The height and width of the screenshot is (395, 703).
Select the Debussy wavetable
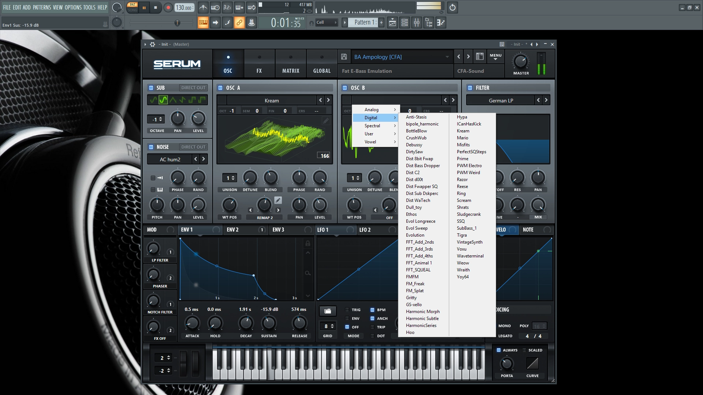point(414,145)
